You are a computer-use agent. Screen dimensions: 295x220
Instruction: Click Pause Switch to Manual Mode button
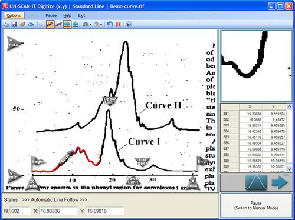(256, 205)
